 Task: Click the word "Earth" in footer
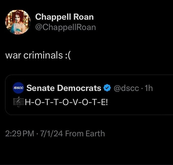[x=95, y=134]
